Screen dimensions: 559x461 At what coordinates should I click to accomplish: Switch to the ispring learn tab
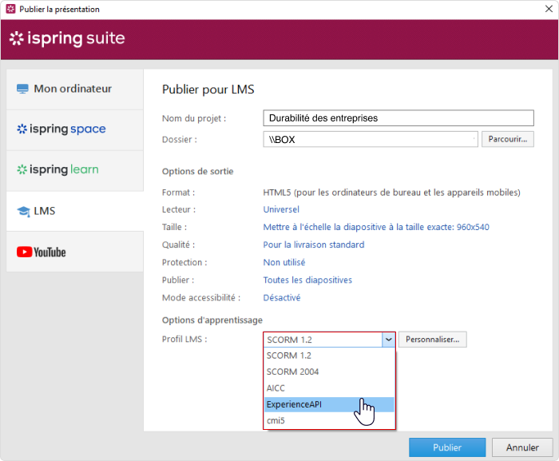coord(75,170)
